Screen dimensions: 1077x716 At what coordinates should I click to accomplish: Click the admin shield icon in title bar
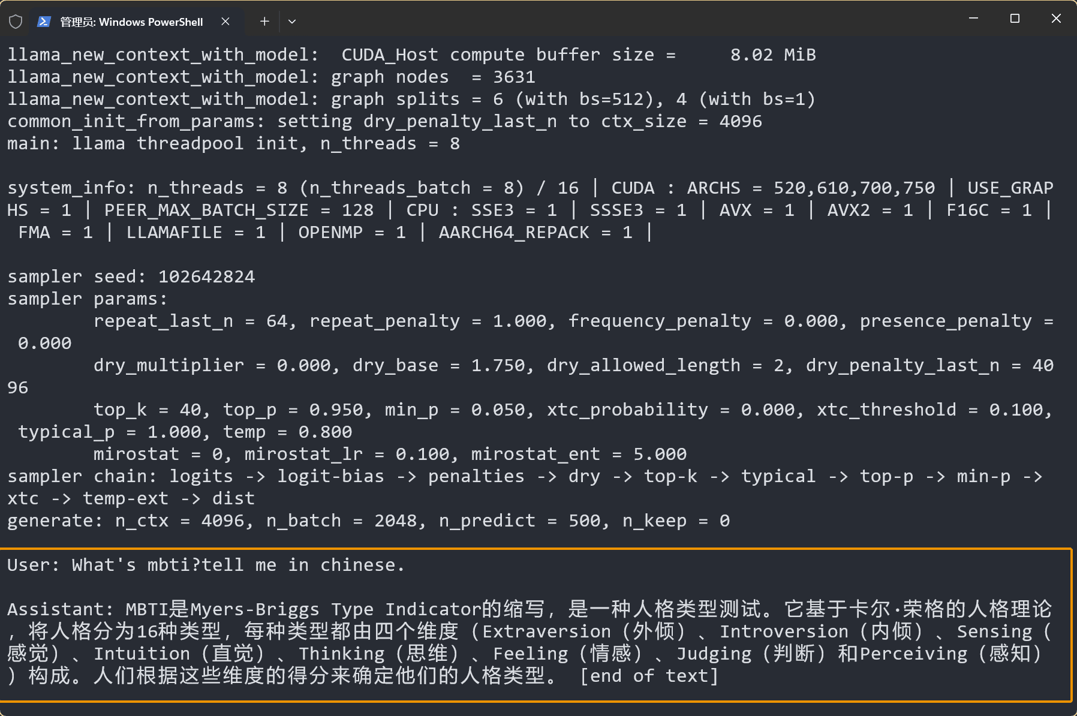pos(16,22)
